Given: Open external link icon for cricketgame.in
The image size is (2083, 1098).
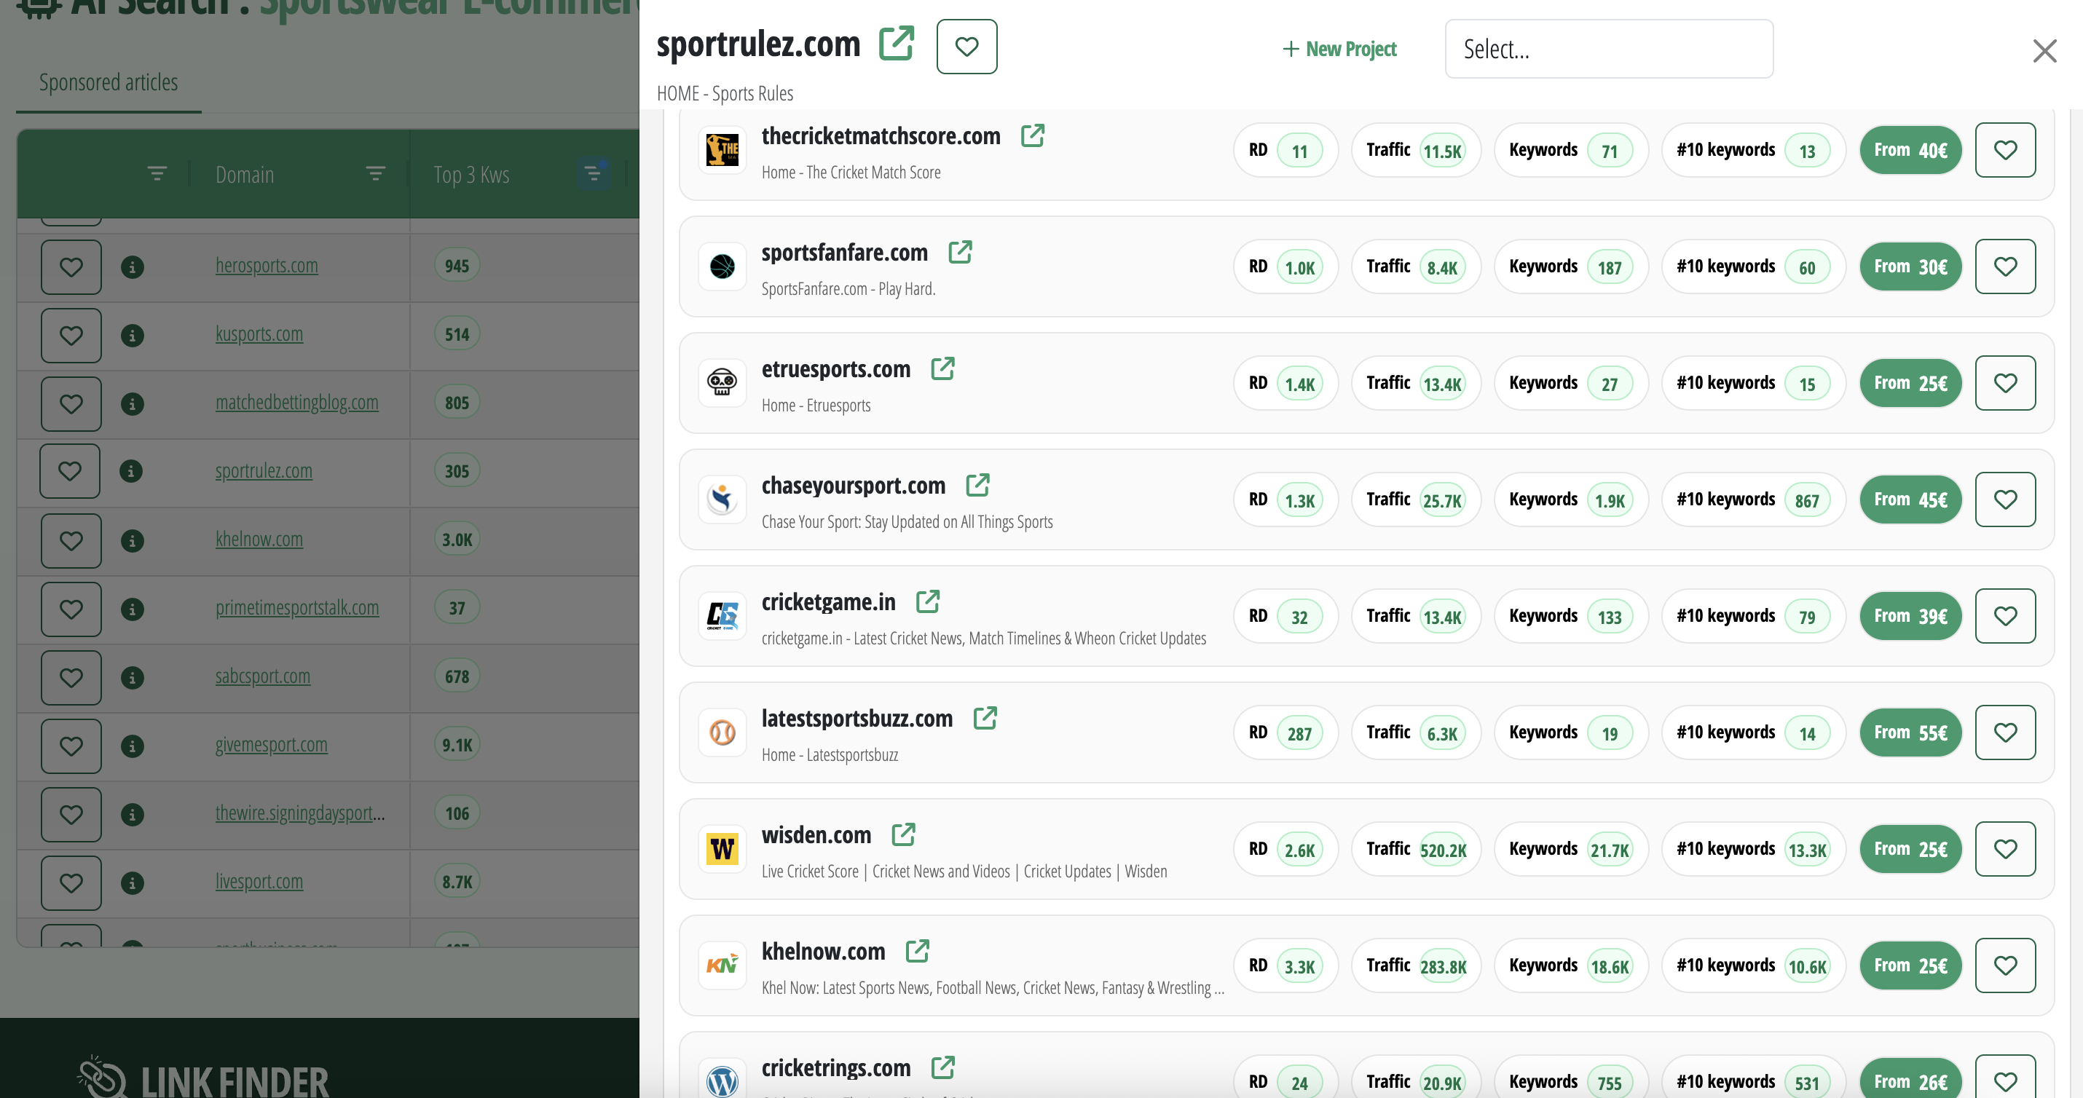Looking at the screenshot, I should pyautogui.click(x=927, y=601).
